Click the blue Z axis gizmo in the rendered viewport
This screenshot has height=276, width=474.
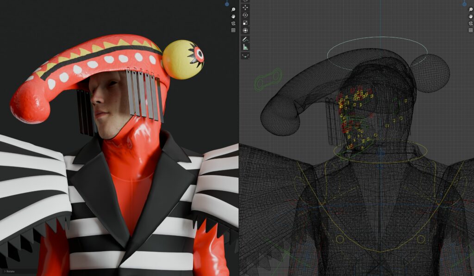pyautogui.click(x=227, y=3)
